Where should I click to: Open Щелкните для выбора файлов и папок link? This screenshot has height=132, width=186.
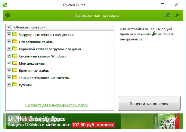(x=57, y=105)
